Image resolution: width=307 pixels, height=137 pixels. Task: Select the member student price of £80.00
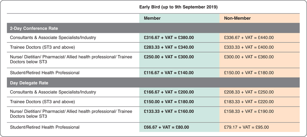[x=167, y=127]
